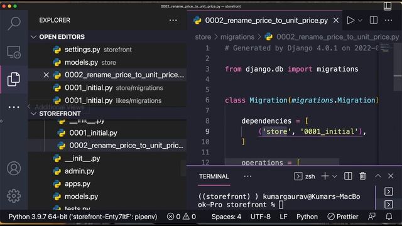Click the Prettier status bar item
This screenshot has width=402, height=226.
tap(343, 217)
